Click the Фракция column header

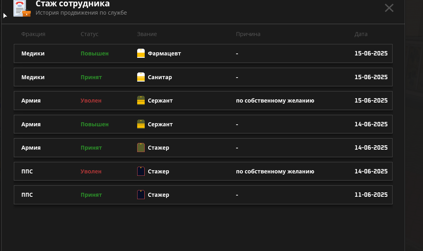[33, 34]
